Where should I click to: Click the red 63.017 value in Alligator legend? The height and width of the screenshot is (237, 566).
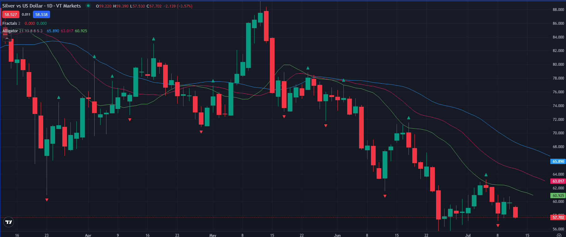tap(67, 31)
